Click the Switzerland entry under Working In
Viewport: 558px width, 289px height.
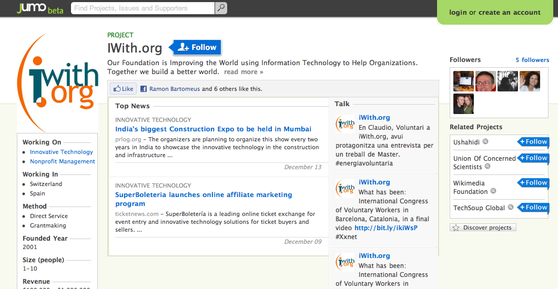click(46, 184)
